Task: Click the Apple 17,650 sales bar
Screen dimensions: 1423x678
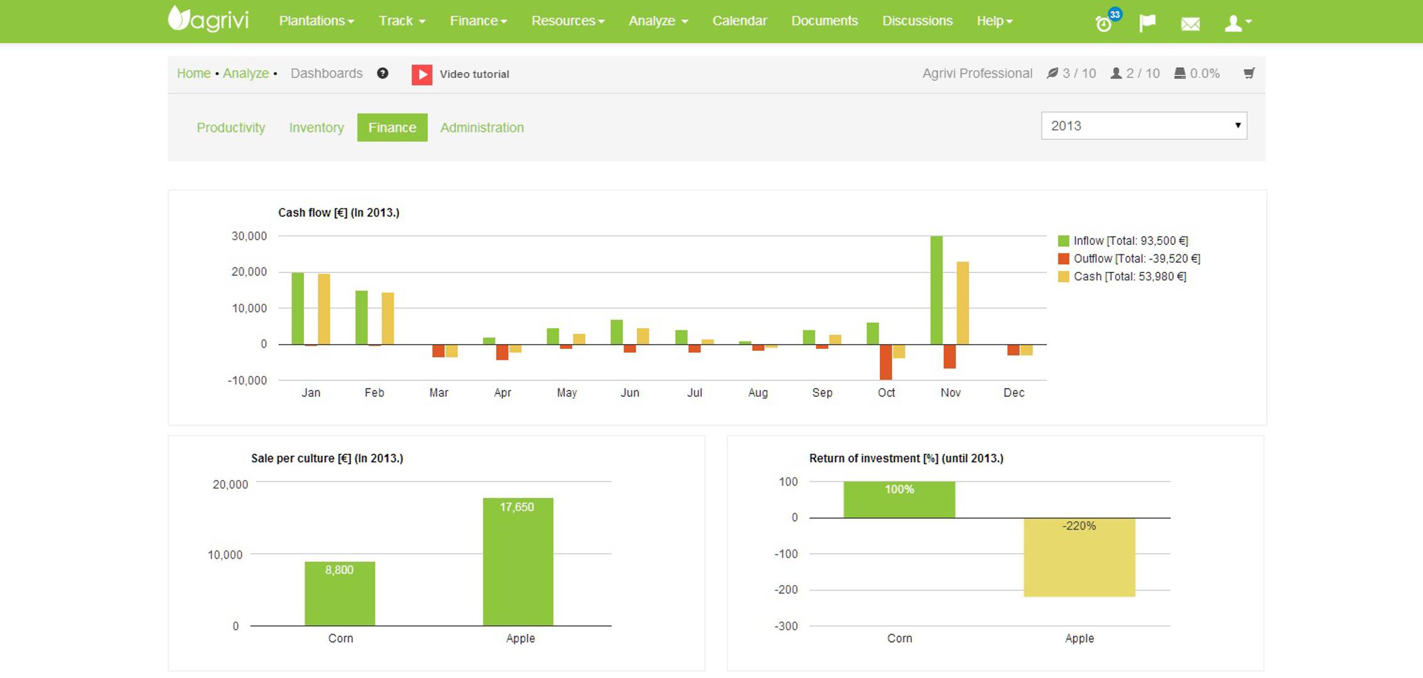Action: [x=517, y=562]
